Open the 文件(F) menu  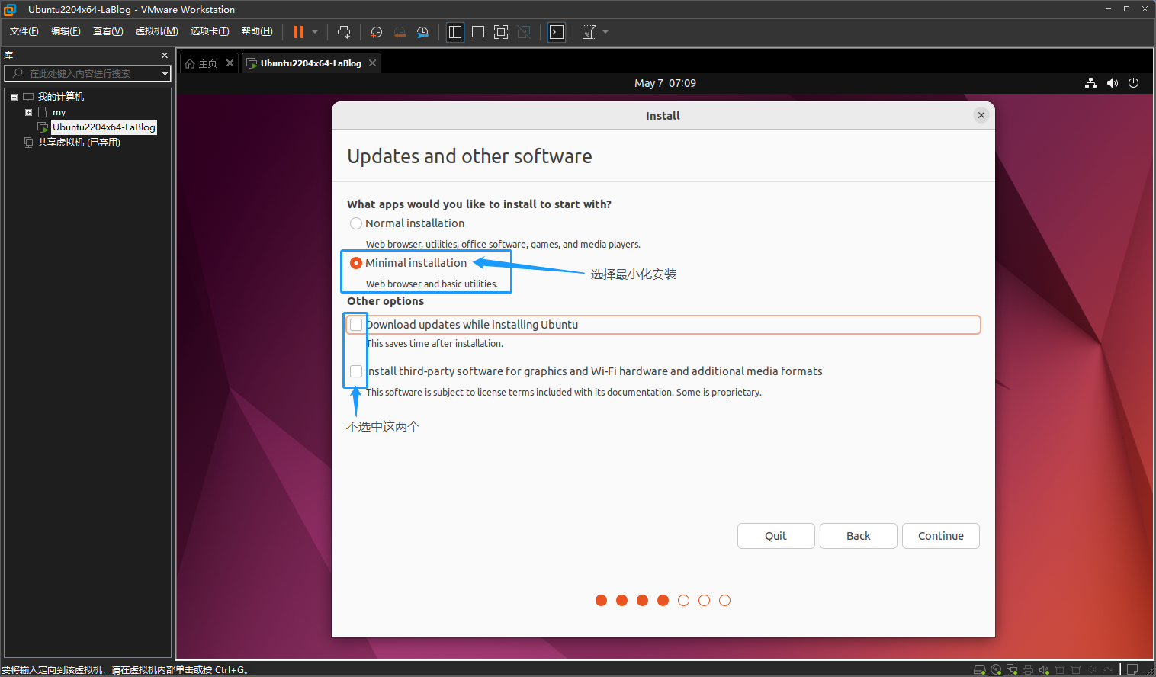(24, 31)
